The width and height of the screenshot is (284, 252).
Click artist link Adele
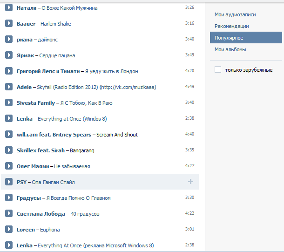[x=24, y=87]
